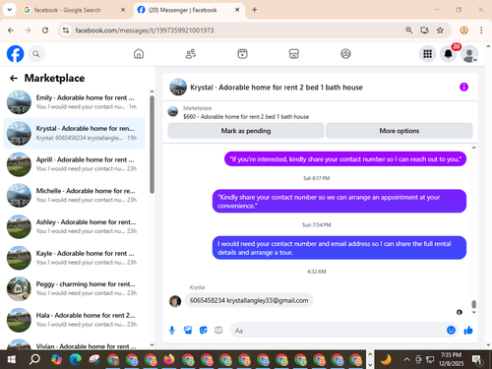Open the Friends icon
This screenshot has width=492, height=369.
point(191,54)
